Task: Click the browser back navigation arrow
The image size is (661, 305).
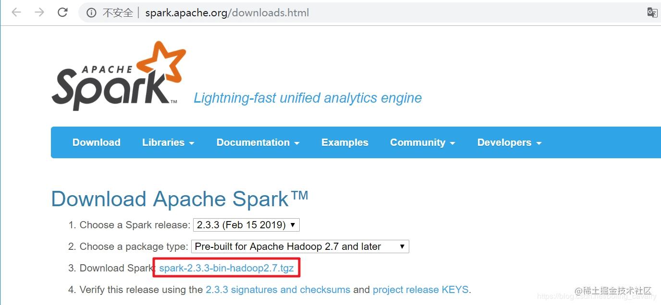Action: click(16, 12)
